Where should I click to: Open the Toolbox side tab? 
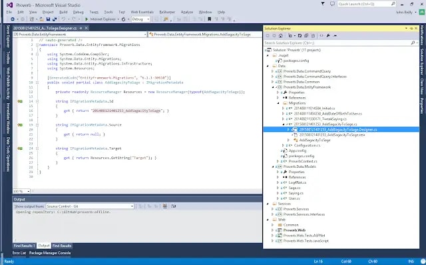tap(8, 57)
